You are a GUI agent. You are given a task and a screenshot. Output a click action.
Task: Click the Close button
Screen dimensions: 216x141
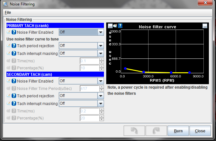pos(200,131)
